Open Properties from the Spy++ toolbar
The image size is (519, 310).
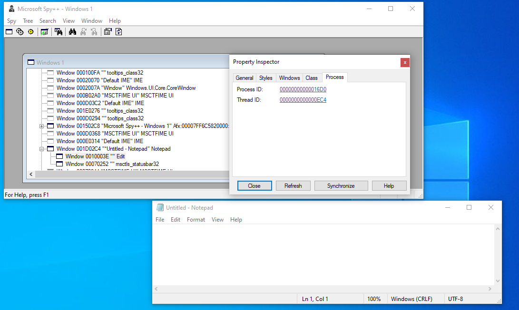(x=108, y=32)
